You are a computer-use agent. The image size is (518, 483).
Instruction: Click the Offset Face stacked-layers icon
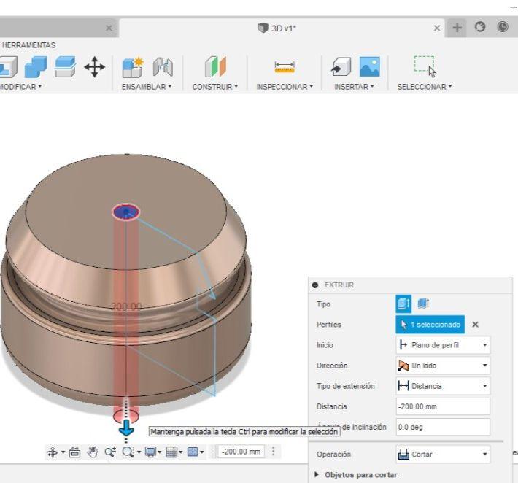click(65, 66)
